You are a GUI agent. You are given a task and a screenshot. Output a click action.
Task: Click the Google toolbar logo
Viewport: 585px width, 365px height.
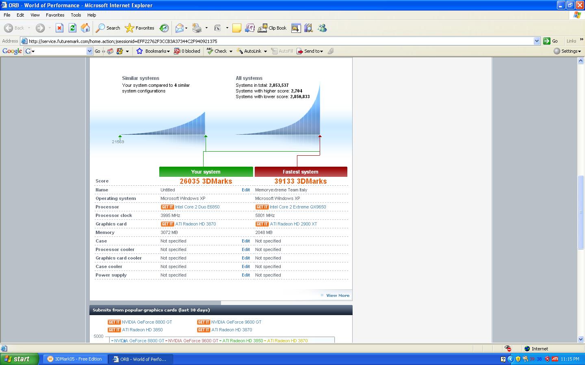(12, 51)
